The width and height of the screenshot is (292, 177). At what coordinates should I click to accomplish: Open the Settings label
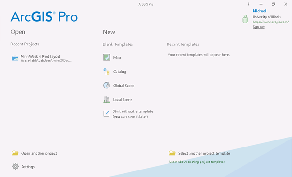28,167
